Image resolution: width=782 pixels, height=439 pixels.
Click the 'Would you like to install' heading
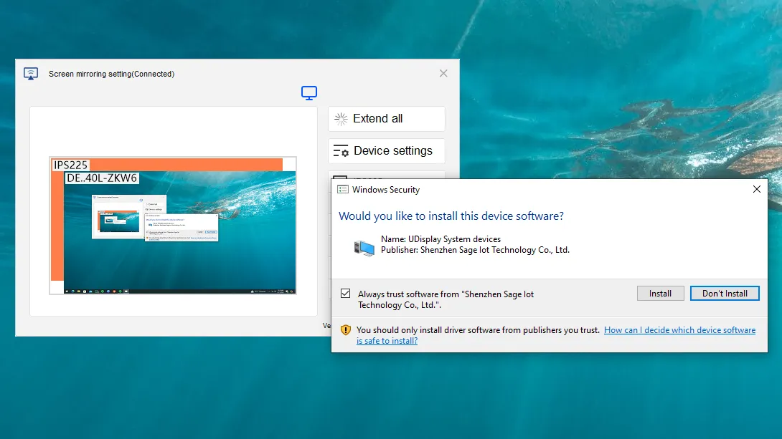(451, 216)
